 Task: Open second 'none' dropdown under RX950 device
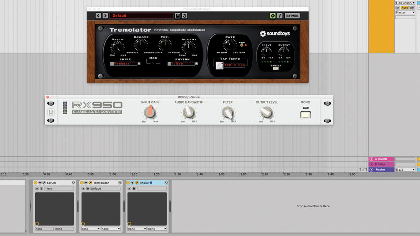157,229
